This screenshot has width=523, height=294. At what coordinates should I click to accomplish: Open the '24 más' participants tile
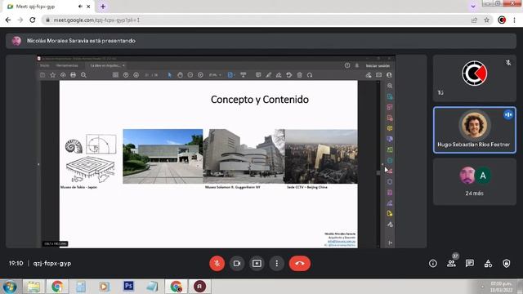click(474, 181)
